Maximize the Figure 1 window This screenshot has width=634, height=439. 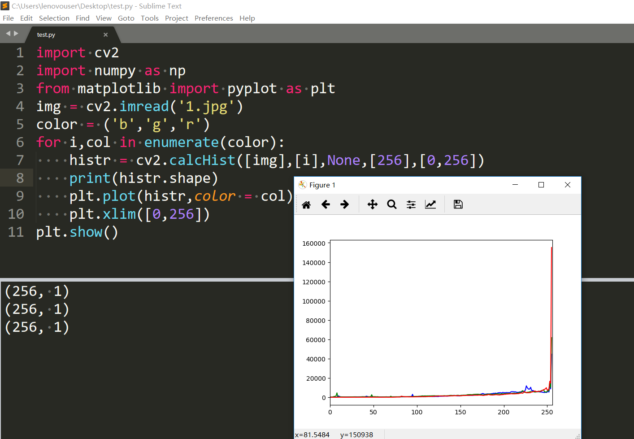click(541, 185)
